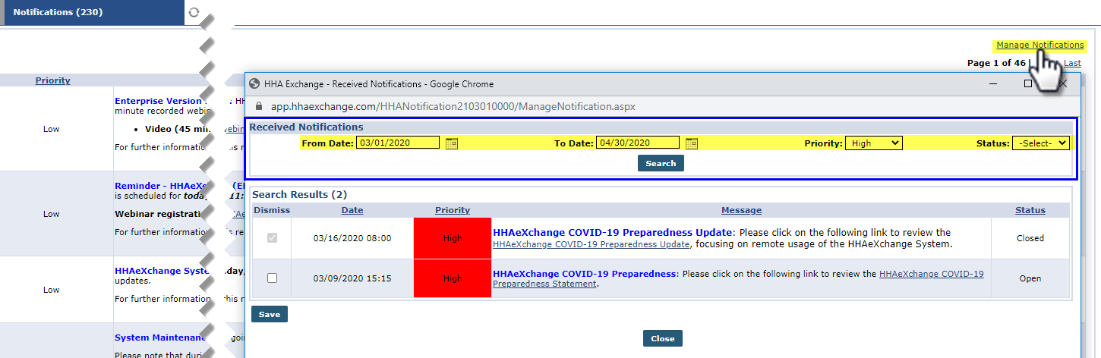This screenshot has height=358, width=1101.
Task: Open the Manage Notifications link
Action: pyautogui.click(x=1039, y=45)
